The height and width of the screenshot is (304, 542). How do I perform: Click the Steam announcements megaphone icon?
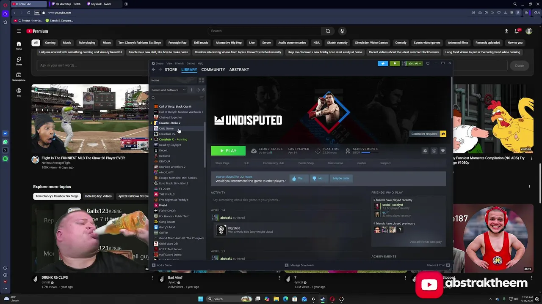(x=383, y=63)
